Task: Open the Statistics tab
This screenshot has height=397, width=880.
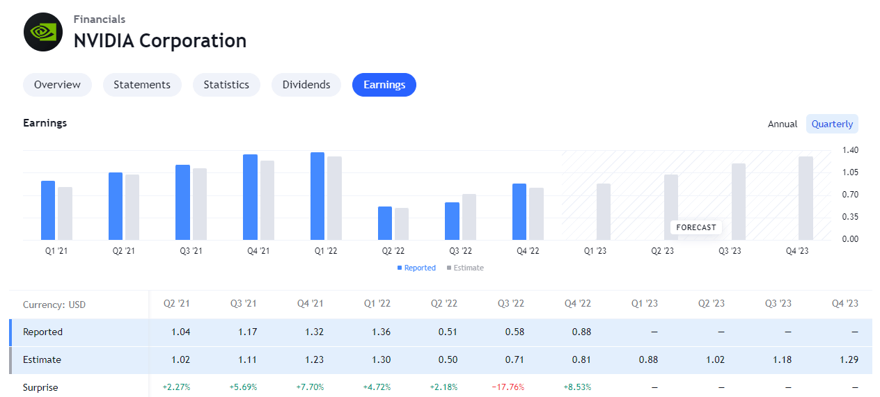Action: pos(226,85)
